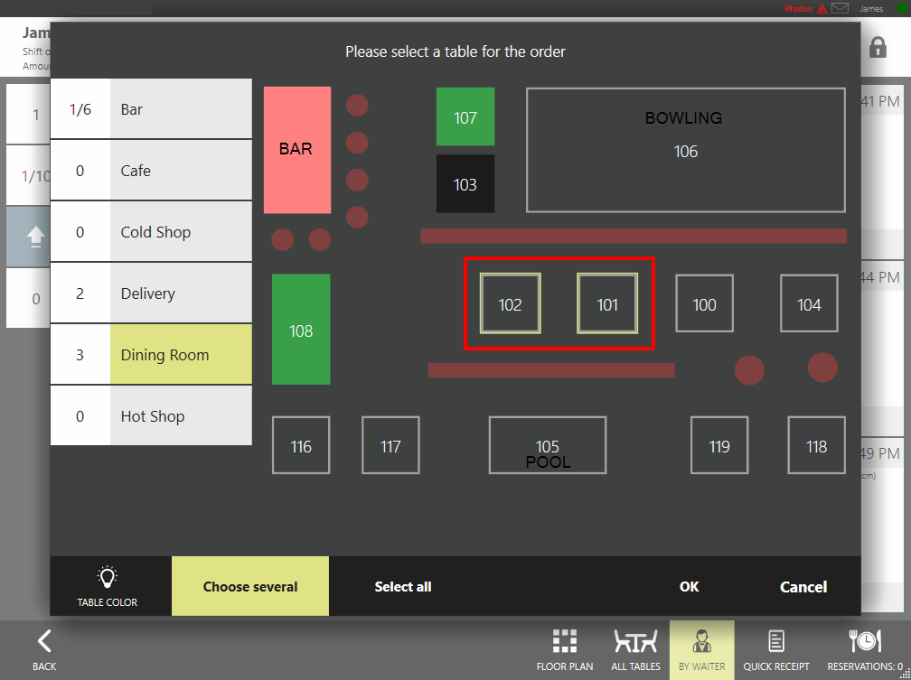Open the All Tables view
This screenshot has width=911, height=680.
tap(635, 649)
